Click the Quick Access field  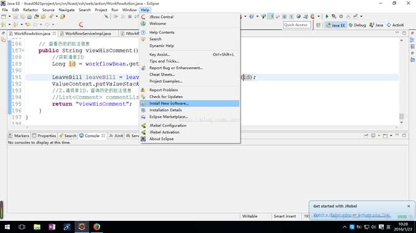click(296, 25)
